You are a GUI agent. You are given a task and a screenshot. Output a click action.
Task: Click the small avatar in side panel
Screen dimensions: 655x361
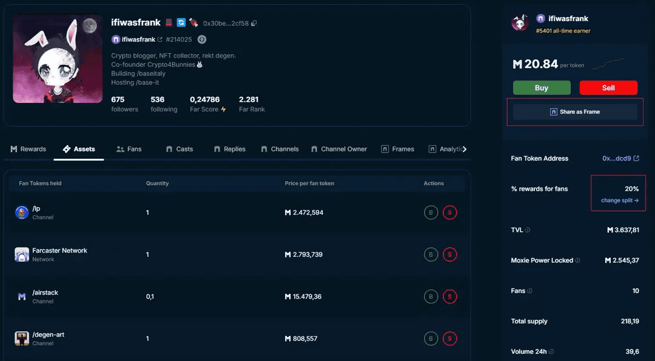click(520, 22)
